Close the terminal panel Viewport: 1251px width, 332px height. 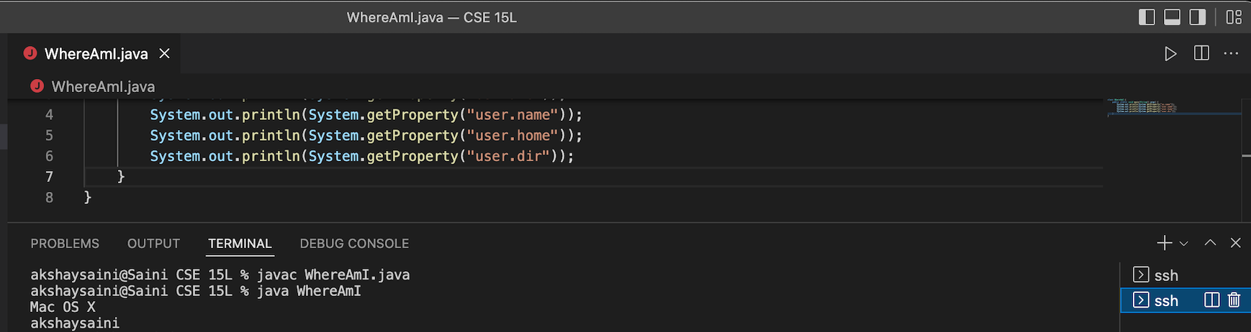pos(1235,243)
